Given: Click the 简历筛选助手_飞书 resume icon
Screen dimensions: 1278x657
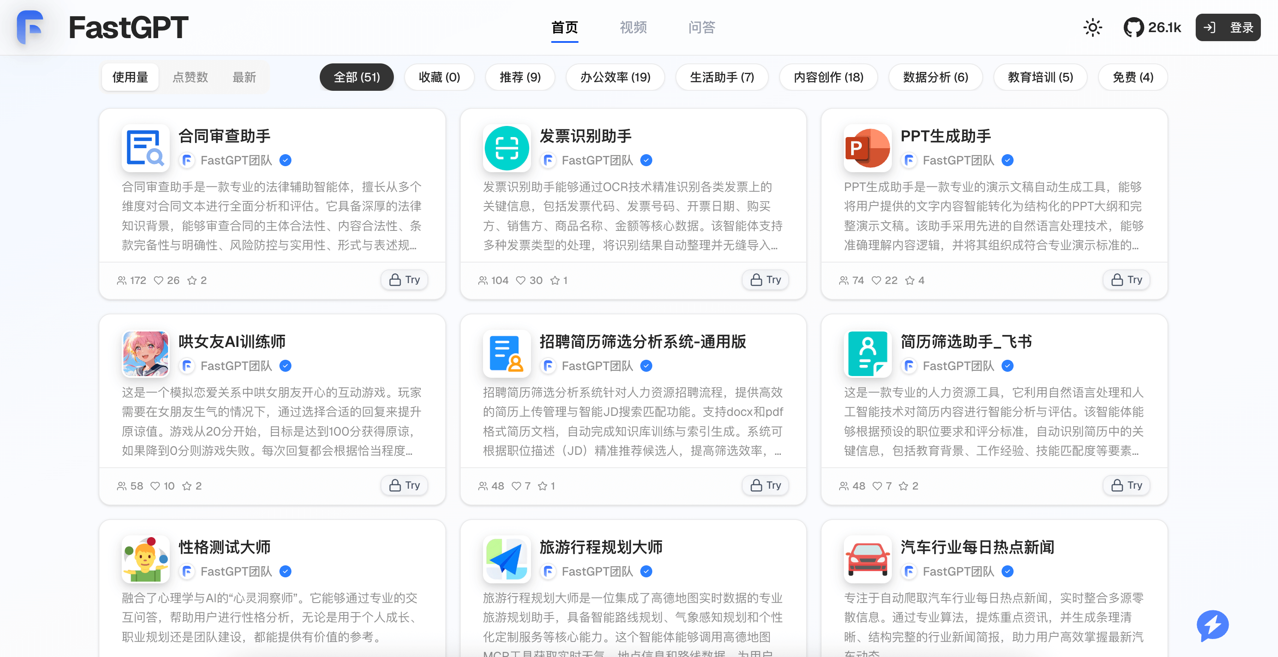Looking at the screenshot, I should pos(868,353).
